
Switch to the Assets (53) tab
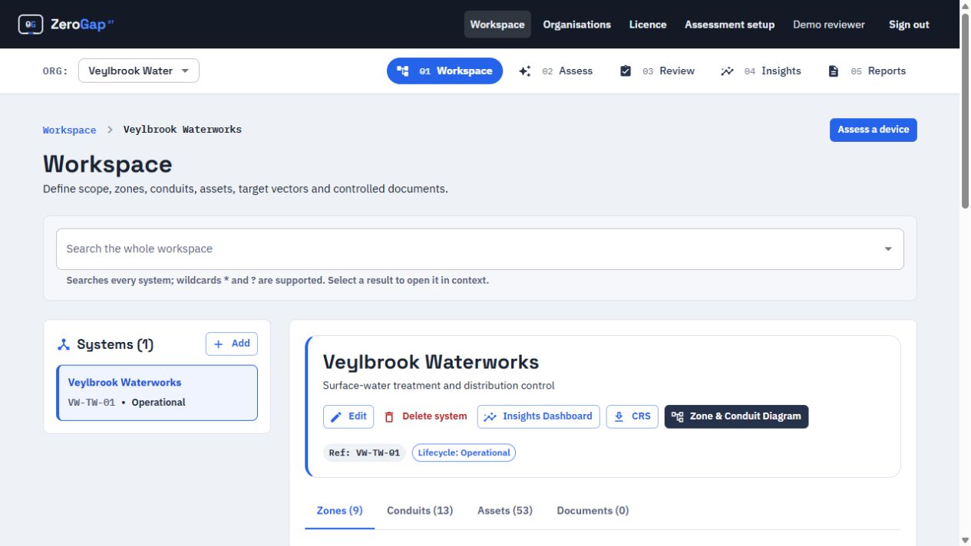coord(505,511)
